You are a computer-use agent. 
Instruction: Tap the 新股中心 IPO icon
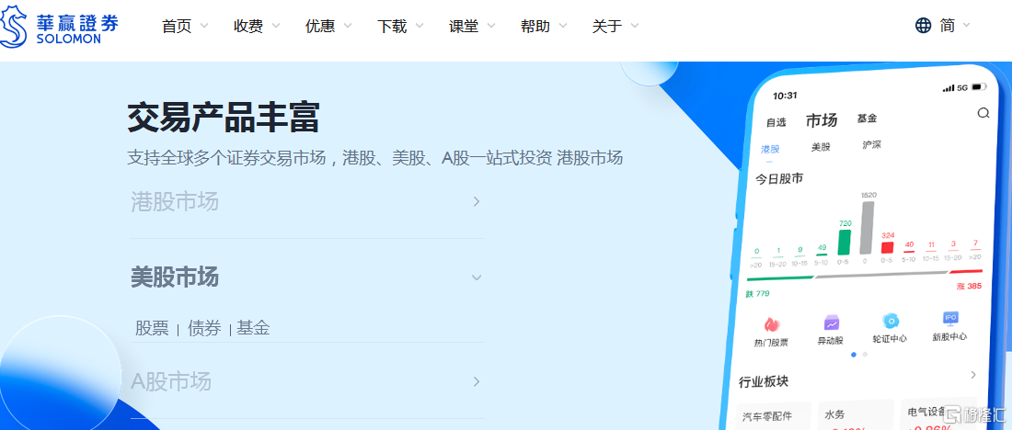tap(950, 319)
